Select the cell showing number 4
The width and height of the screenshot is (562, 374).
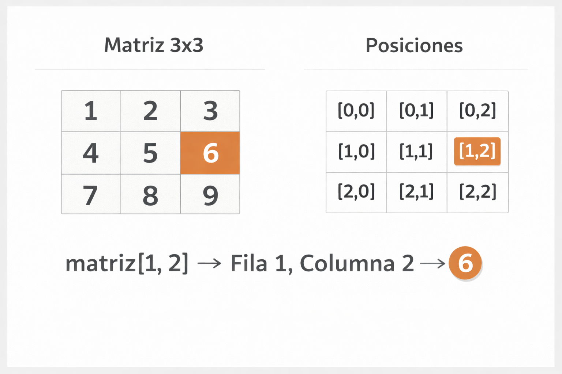coord(91,153)
